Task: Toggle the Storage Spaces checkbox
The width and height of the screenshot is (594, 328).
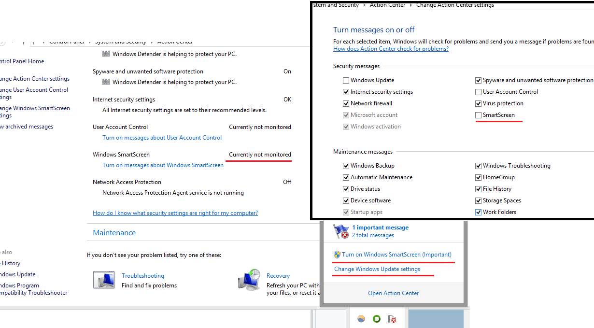Action: click(478, 200)
